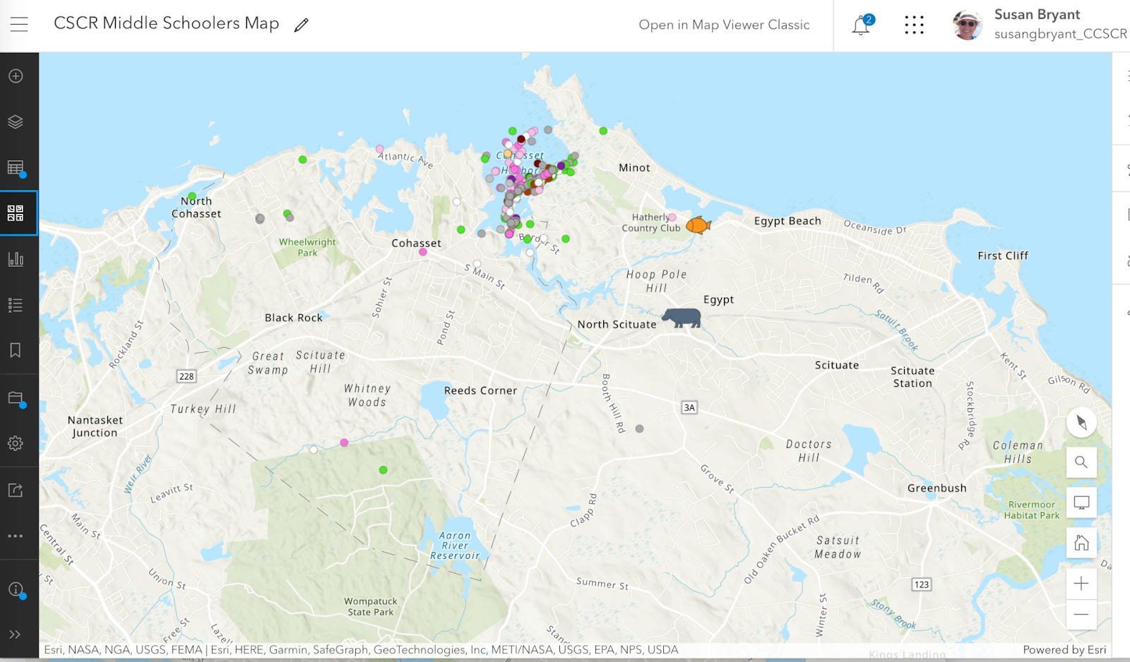Open Susan Bryant profile menu
The width and height of the screenshot is (1130, 662).
(x=1040, y=25)
